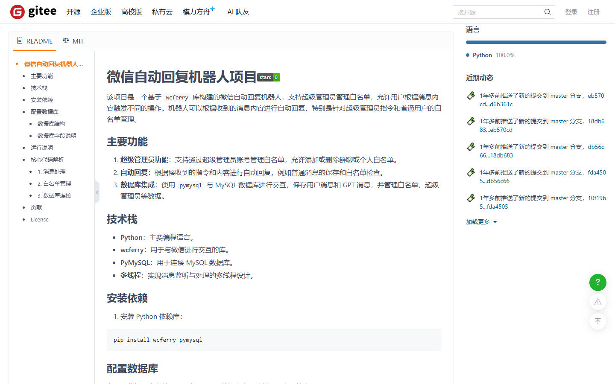Jump to 数据库字段说明 in outline

(57, 136)
